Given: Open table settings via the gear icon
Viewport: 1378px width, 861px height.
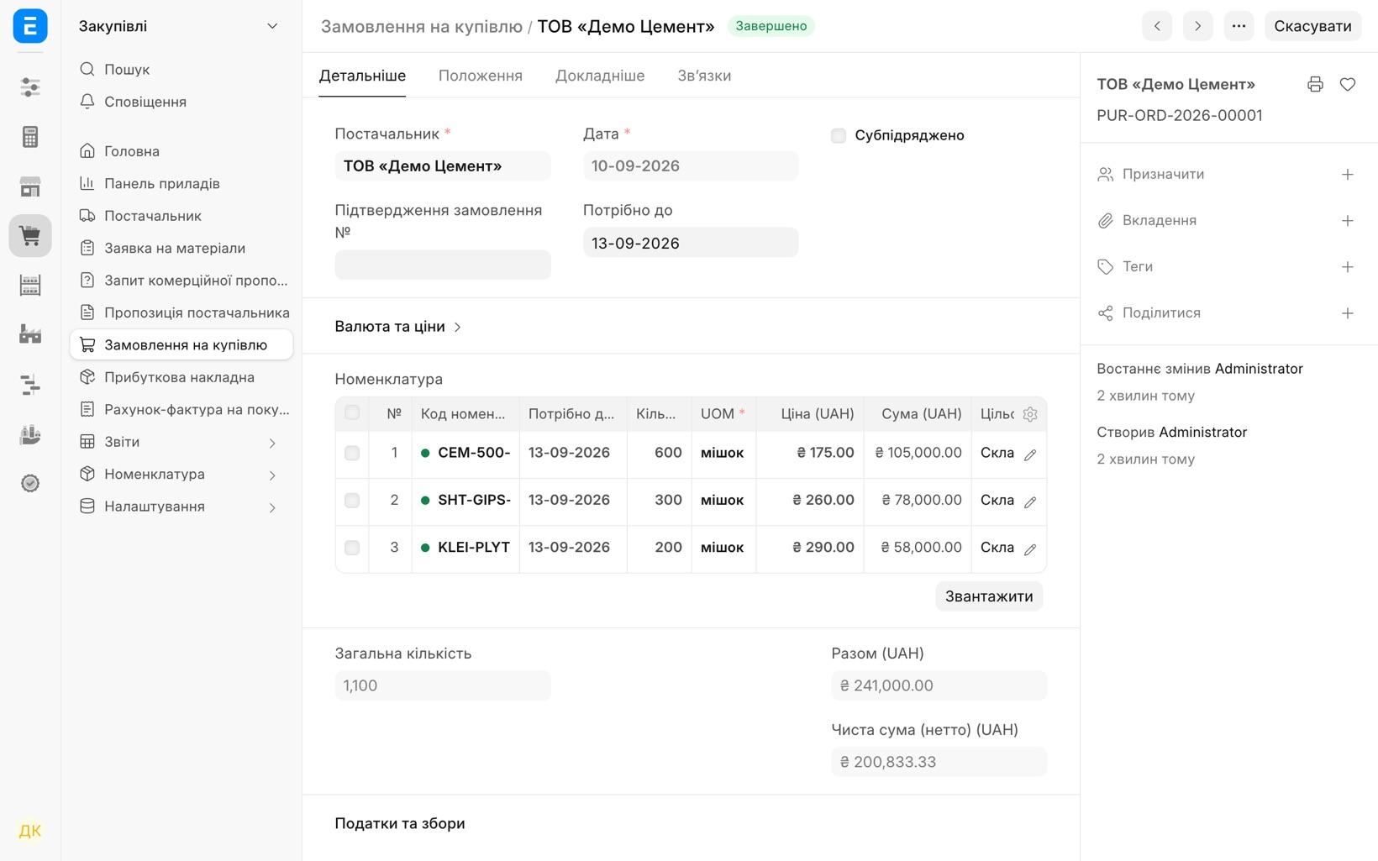Looking at the screenshot, I should [x=1030, y=414].
